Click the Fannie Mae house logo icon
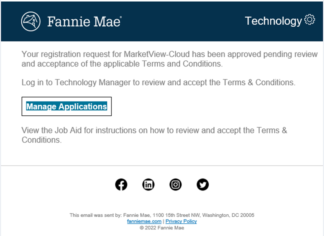 click(31, 21)
